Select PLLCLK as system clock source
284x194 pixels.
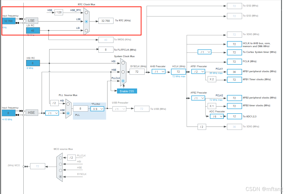pos(123,81)
